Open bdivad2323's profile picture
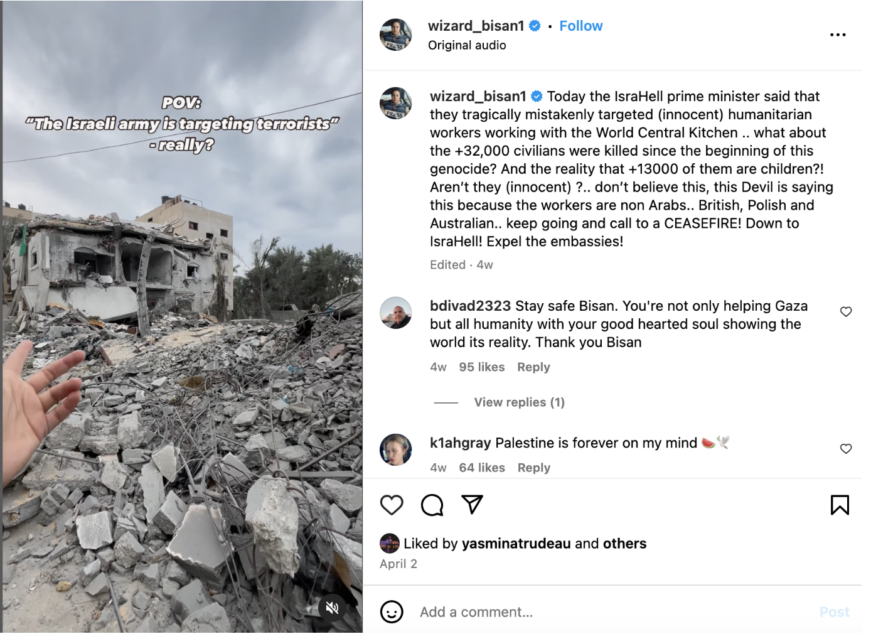This screenshot has height=634, width=871. click(x=396, y=313)
